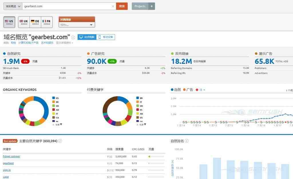Click the orange BR swatch in Organic Keywords legend

point(54,102)
